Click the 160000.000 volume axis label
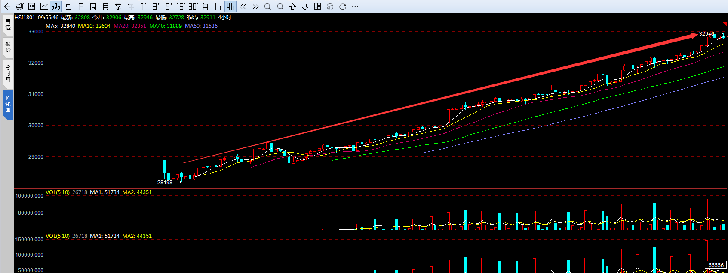Image resolution: width=728 pixels, height=273 pixels. [x=29, y=196]
